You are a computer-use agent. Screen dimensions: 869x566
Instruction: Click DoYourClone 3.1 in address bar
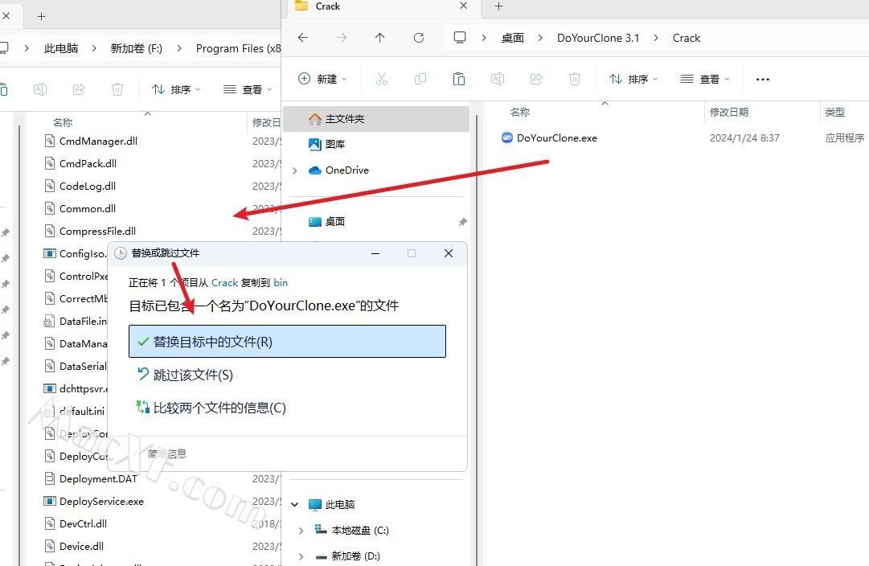pos(598,38)
